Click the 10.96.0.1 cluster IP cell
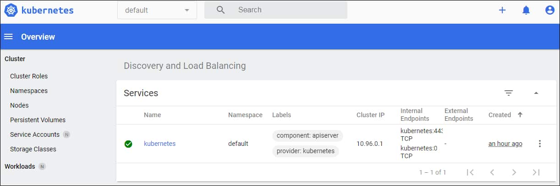This screenshot has width=560, height=186. pos(369,144)
